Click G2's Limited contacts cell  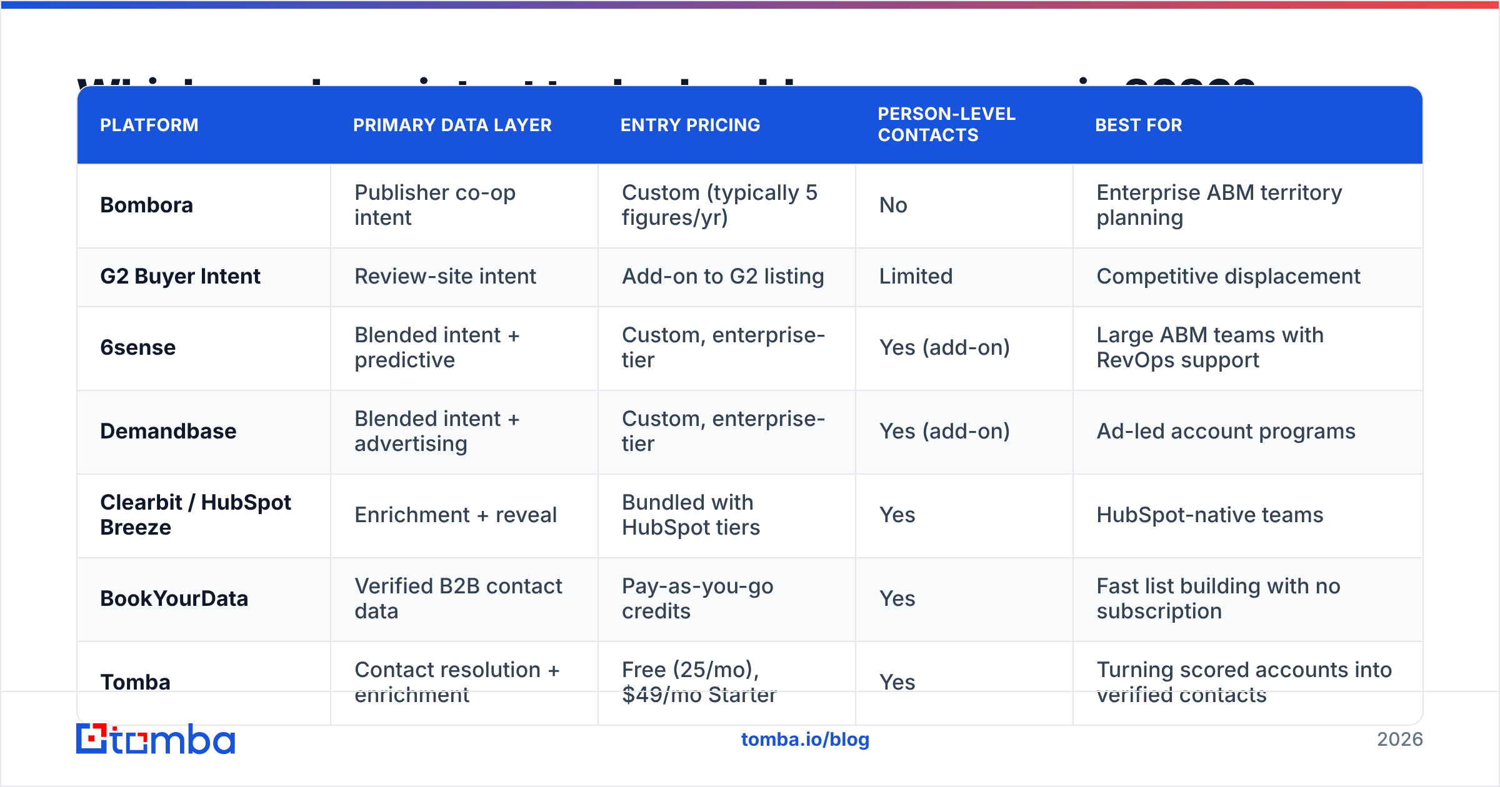pyautogui.click(x=964, y=277)
